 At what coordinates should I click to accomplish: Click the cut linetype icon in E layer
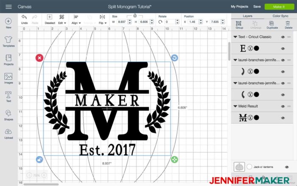(x=250, y=48)
